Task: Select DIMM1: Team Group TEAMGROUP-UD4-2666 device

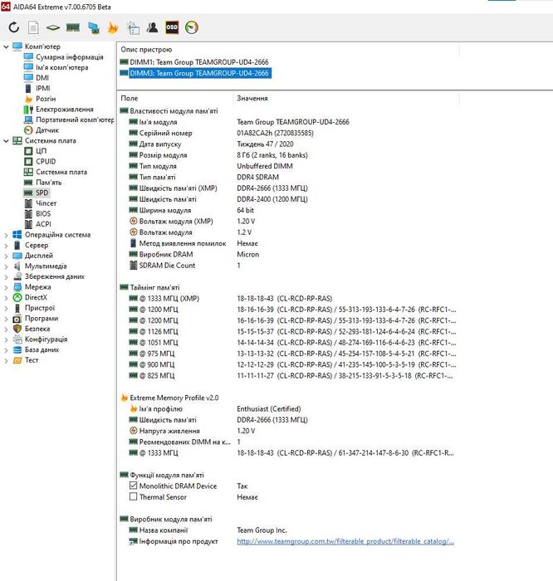Action: (194, 62)
